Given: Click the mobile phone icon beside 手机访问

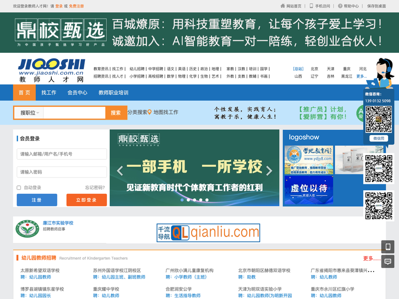Looking at the screenshot, I should [311, 6].
